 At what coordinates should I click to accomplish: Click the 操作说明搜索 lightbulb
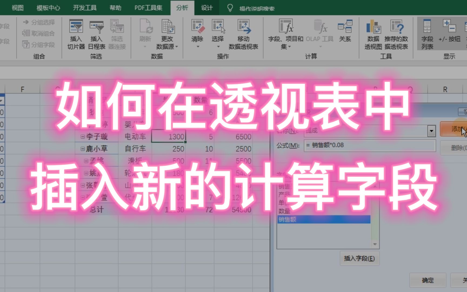tap(230, 8)
